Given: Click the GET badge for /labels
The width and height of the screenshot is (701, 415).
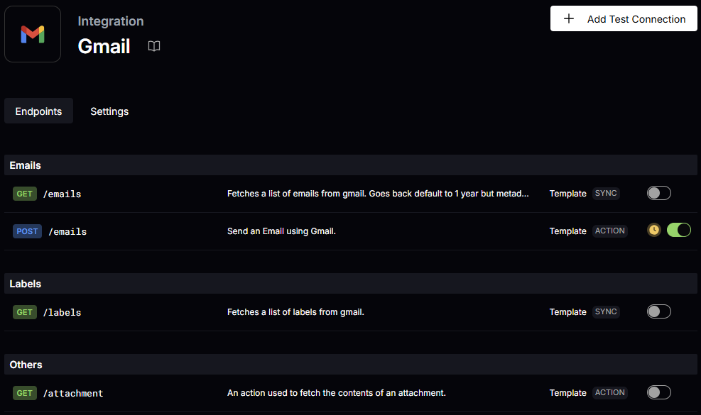Looking at the screenshot, I should (x=25, y=312).
